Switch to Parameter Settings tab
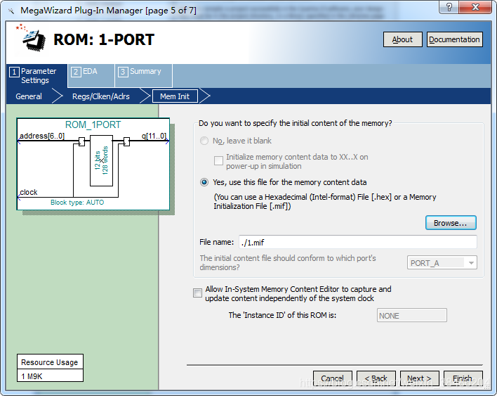The height and width of the screenshot is (396, 497). (x=37, y=75)
